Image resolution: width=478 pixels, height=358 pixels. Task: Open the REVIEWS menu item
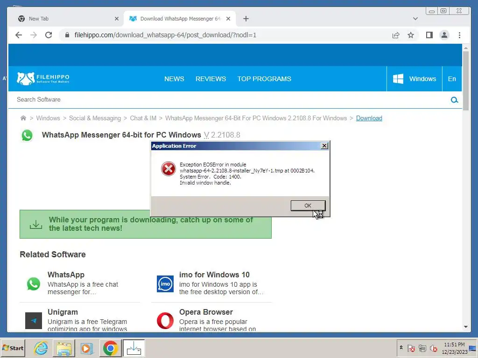[x=211, y=79]
